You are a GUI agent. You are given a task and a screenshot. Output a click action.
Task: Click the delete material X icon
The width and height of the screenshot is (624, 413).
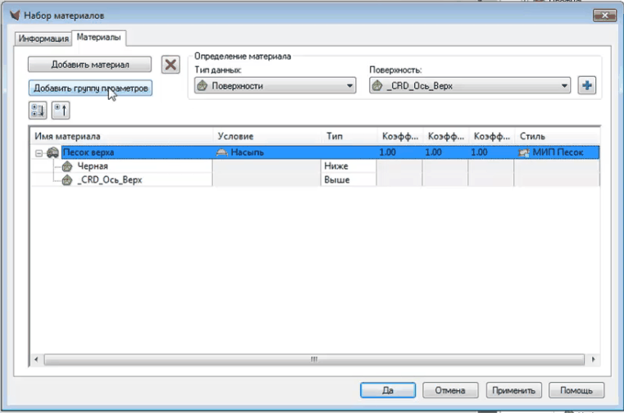(x=171, y=65)
